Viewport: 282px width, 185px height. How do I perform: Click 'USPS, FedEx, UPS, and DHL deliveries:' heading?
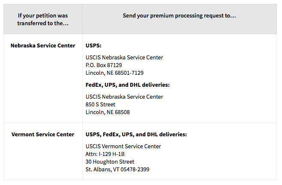coord(136,135)
